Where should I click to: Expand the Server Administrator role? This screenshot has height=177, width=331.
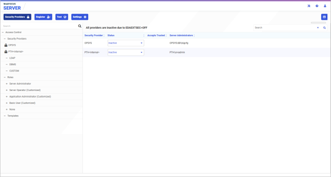[x=7, y=84]
